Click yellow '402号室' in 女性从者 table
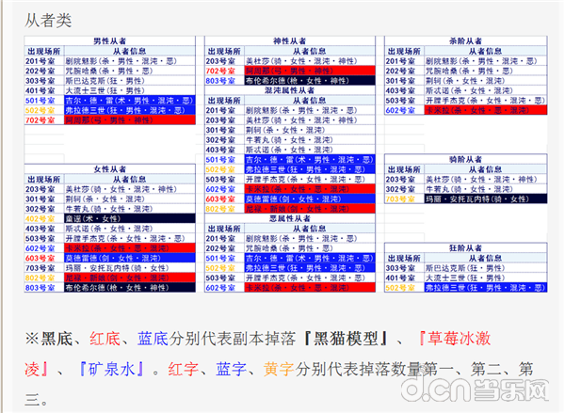 [40, 218]
